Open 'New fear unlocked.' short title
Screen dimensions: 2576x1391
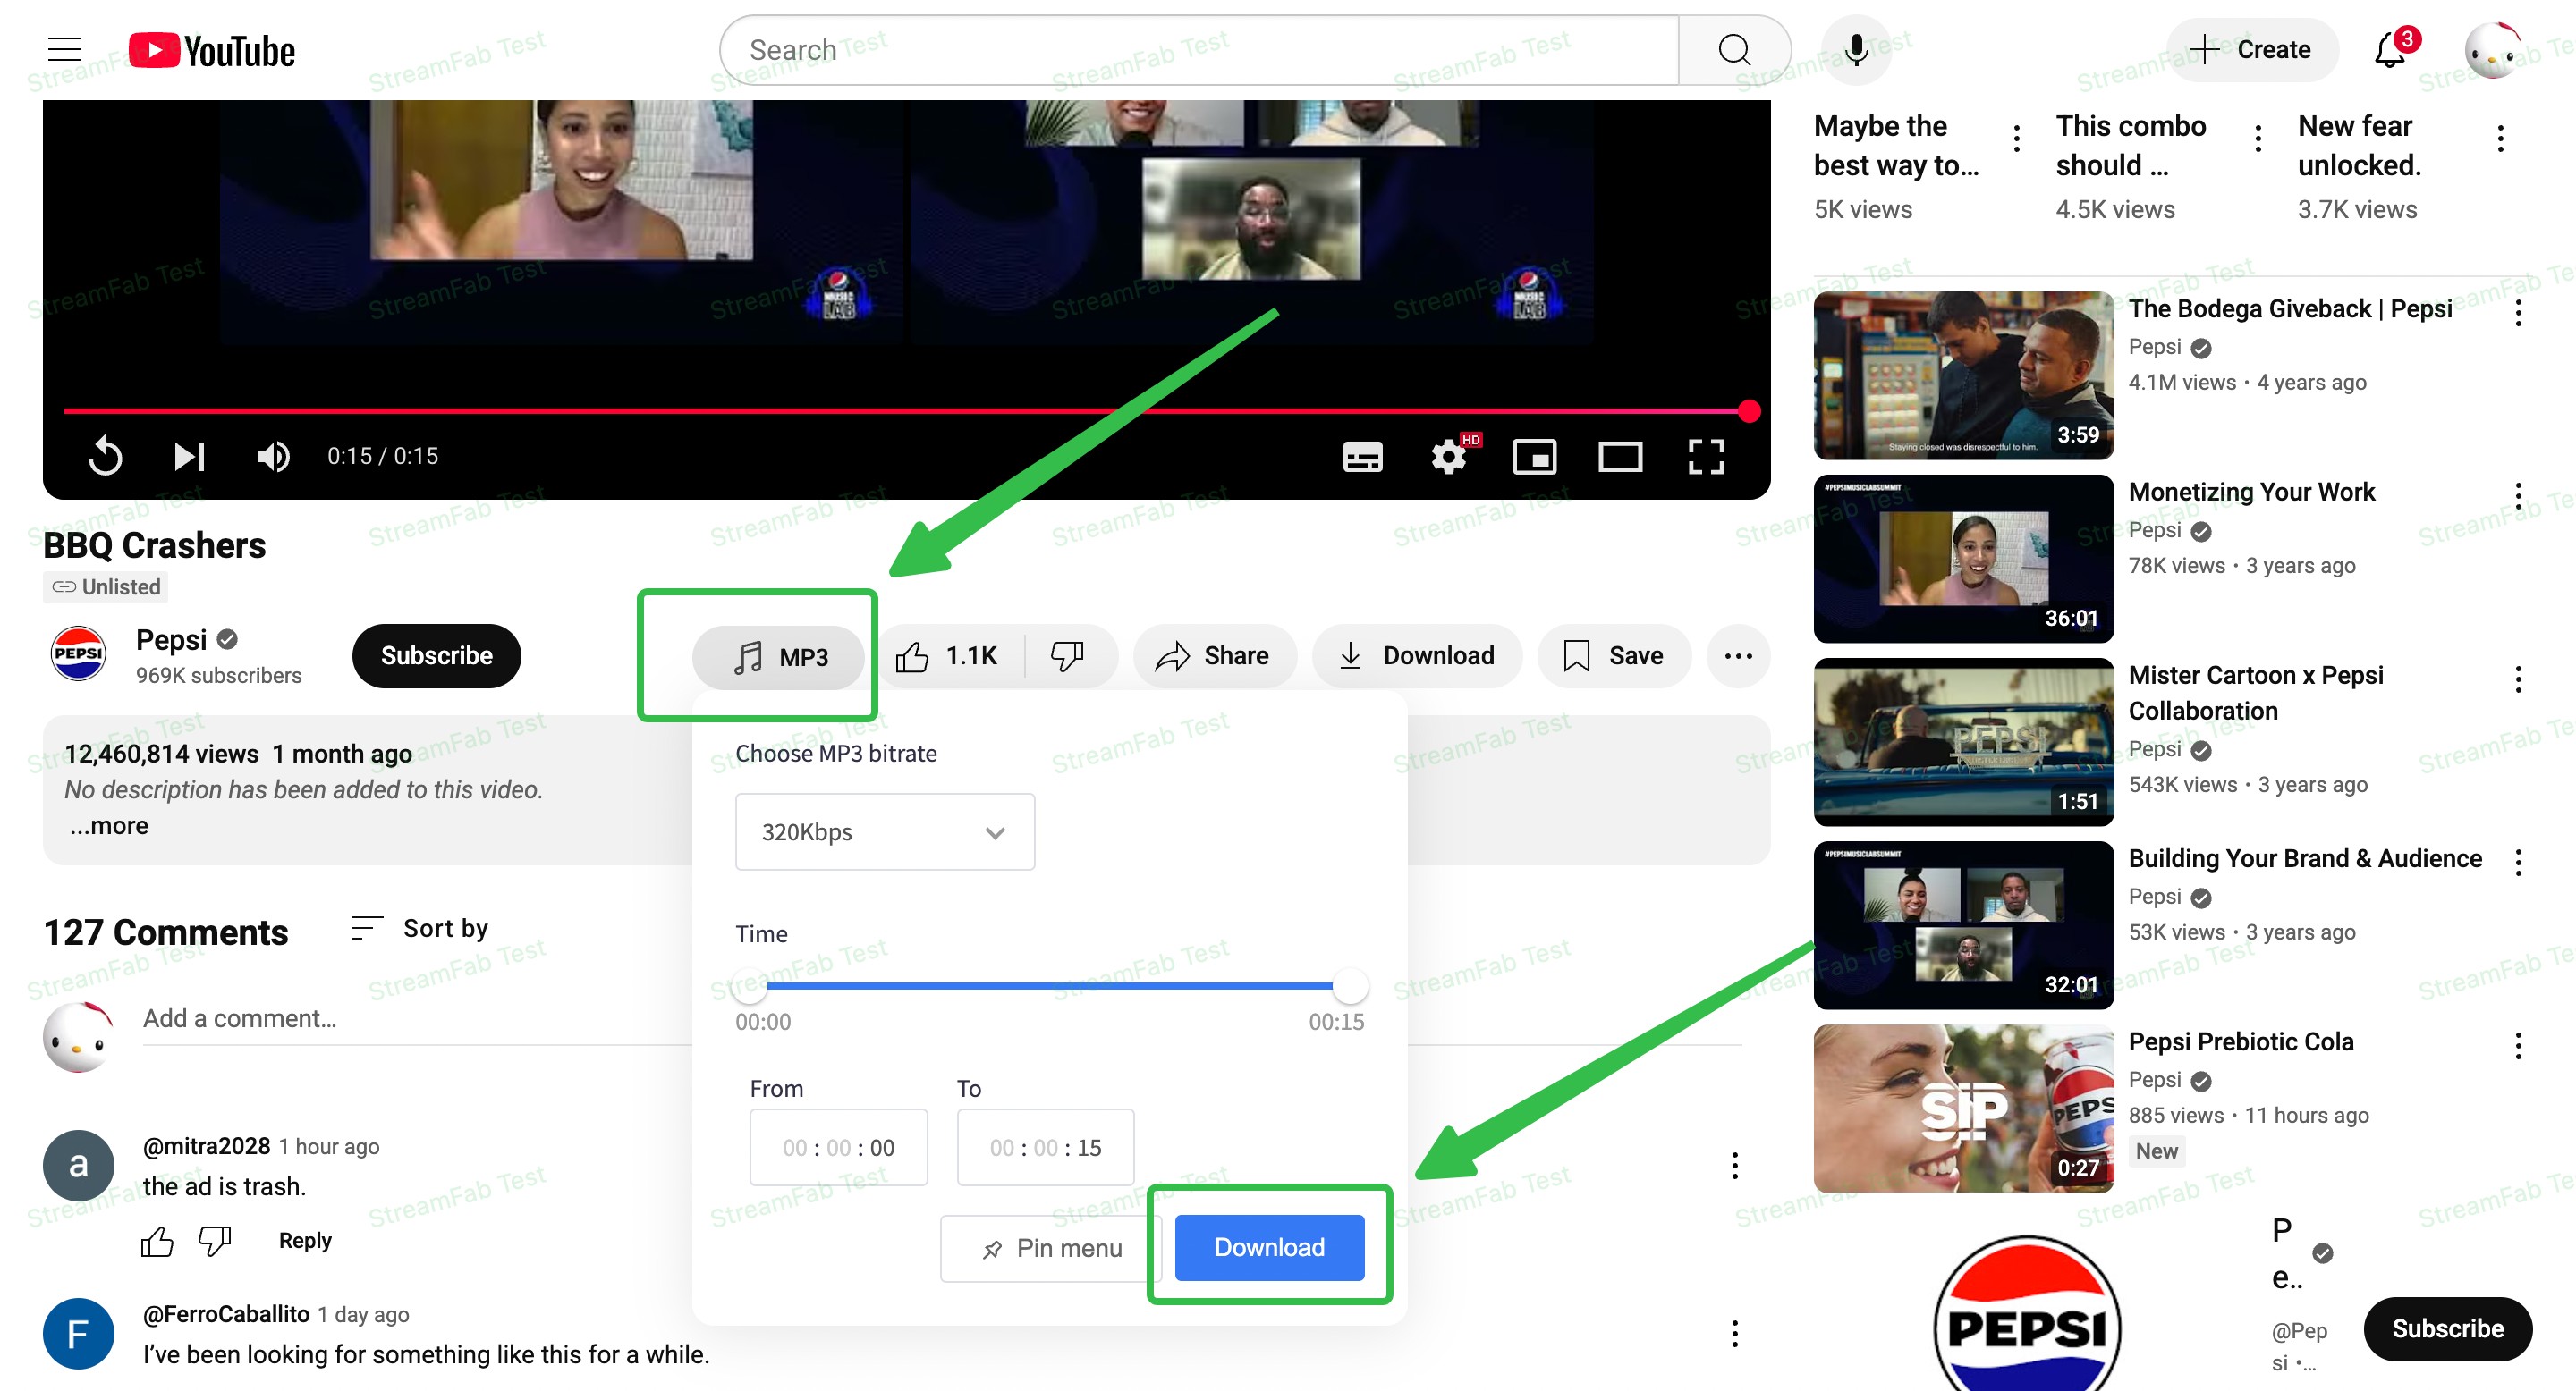click(2359, 145)
